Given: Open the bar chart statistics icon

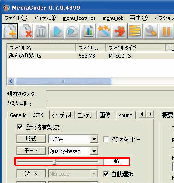Looking at the screenshot, I should point(88,31).
